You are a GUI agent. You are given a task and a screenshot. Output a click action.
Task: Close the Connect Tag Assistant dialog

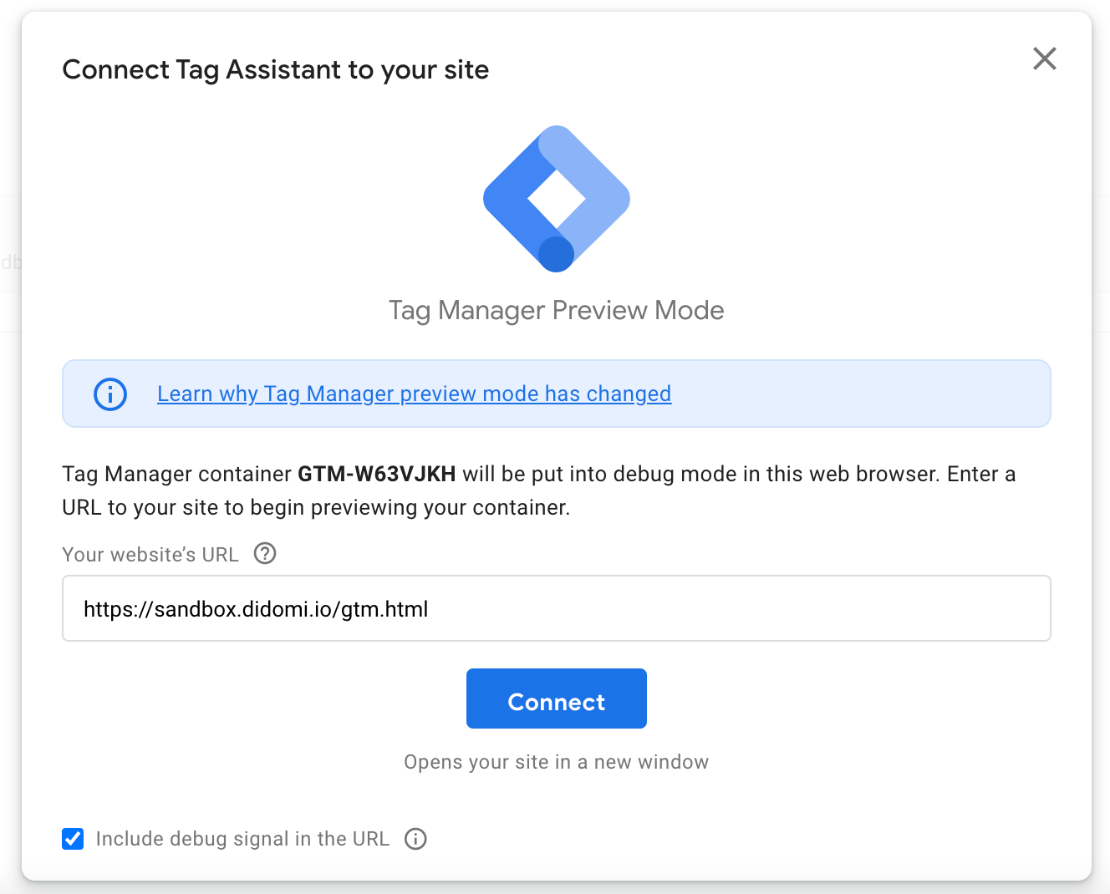[1044, 58]
